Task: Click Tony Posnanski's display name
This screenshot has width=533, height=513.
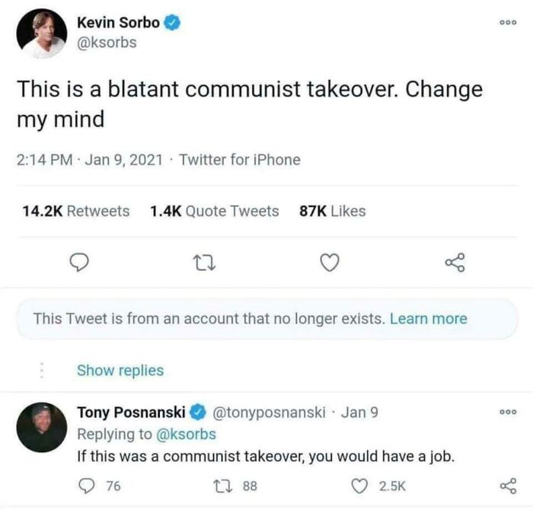Action: pyautogui.click(x=131, y=413)
